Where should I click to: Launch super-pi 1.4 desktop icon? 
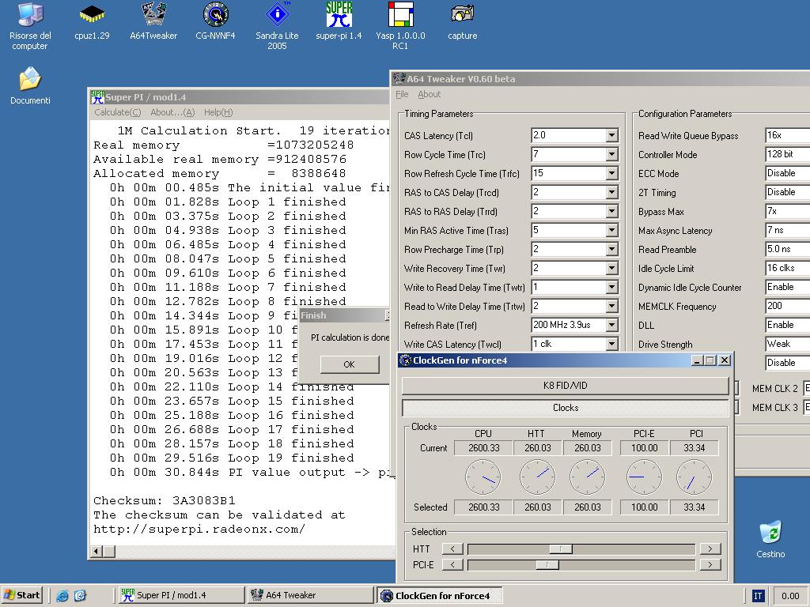tap(339, 21)
